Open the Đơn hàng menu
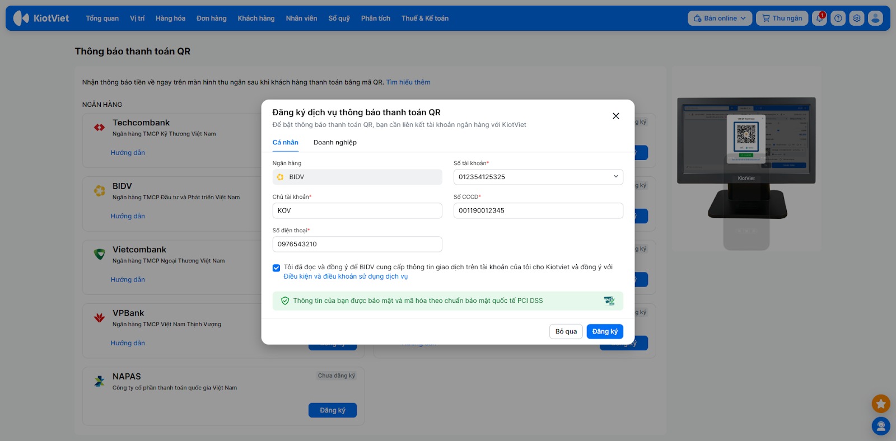Image resolution: width=896 pixels, height=441 pixels. point(212,18)
